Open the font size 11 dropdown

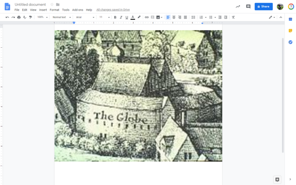[x=104, y=17]
